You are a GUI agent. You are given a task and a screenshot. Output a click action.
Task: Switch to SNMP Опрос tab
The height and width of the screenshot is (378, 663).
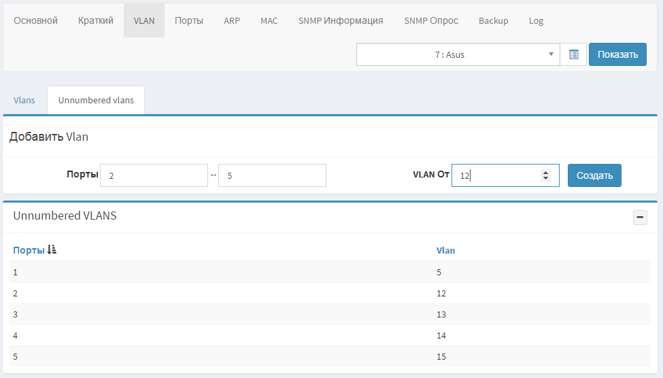pos(431,20)
